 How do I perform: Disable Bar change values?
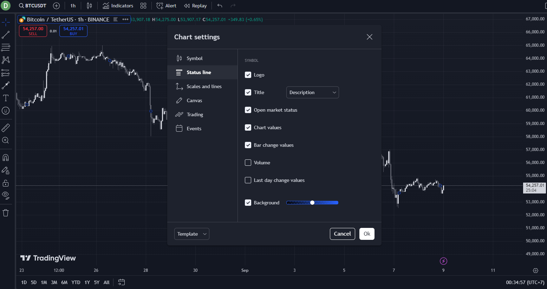(x=248, y=145)
